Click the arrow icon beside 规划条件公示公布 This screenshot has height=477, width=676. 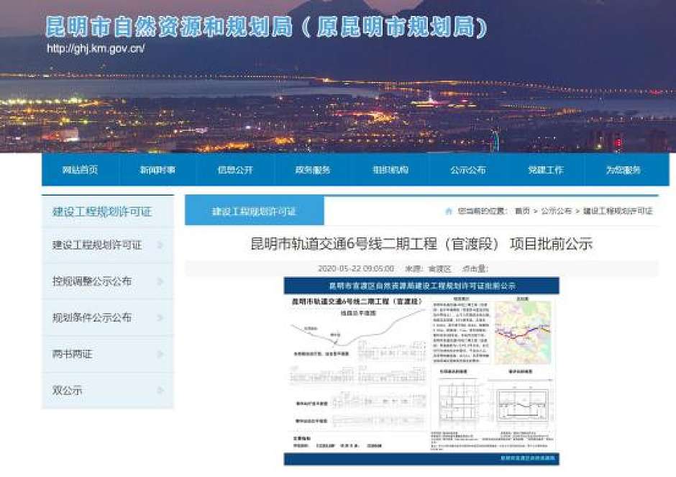160,318
